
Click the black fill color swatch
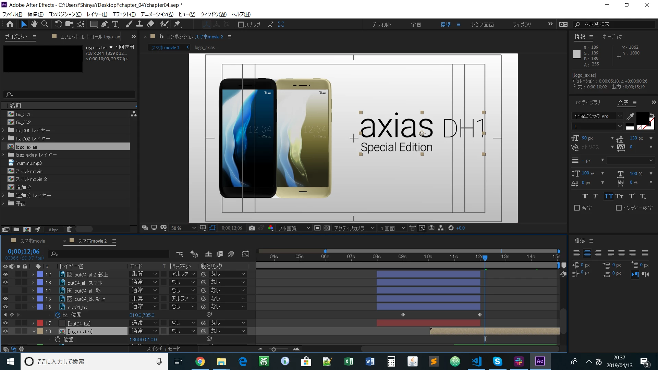pos(642,118)
